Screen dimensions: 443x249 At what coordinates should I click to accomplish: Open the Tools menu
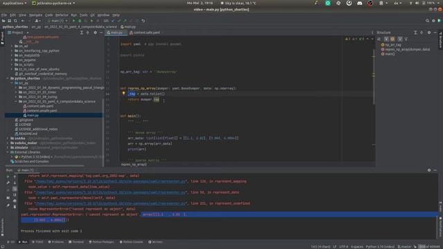pos(83,15)
